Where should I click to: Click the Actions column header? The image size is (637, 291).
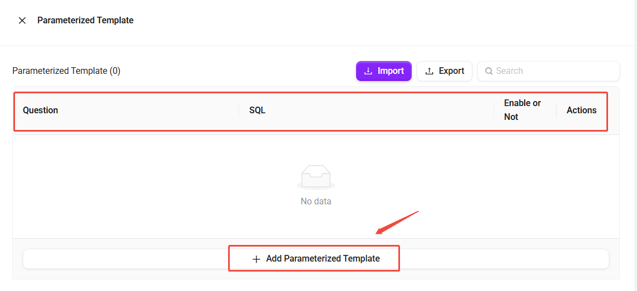581,110
